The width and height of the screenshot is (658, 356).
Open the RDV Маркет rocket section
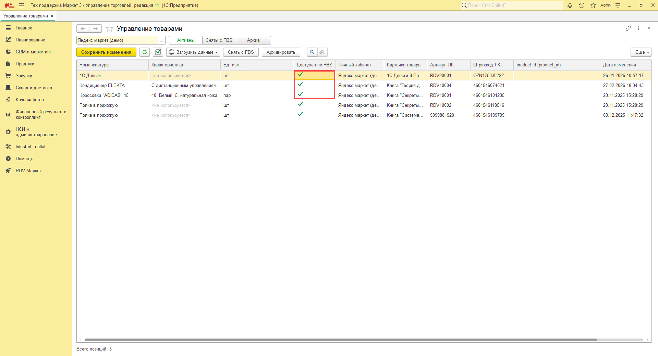28,170
